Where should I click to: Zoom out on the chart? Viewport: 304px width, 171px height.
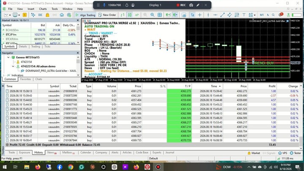coord(152,15)
